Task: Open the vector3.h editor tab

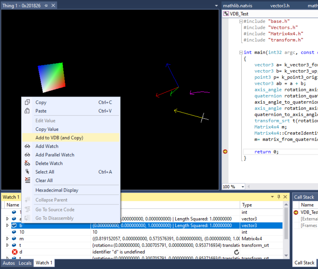Action: 280,5
